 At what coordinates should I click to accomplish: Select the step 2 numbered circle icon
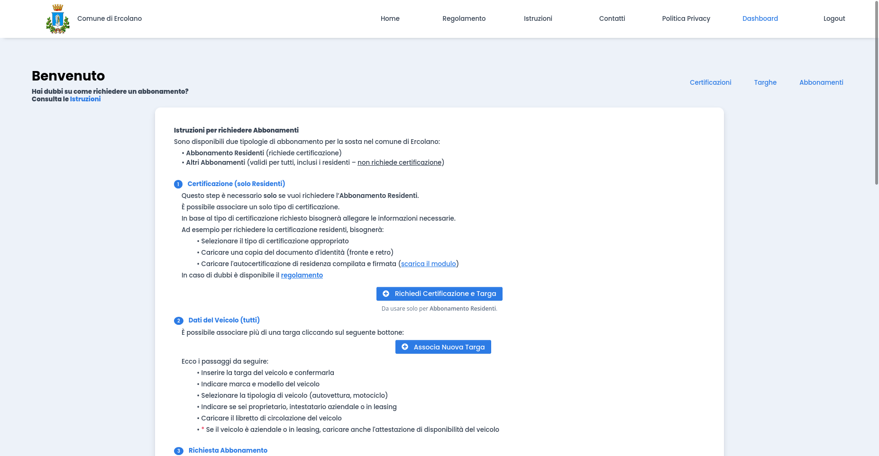point(178,321)
